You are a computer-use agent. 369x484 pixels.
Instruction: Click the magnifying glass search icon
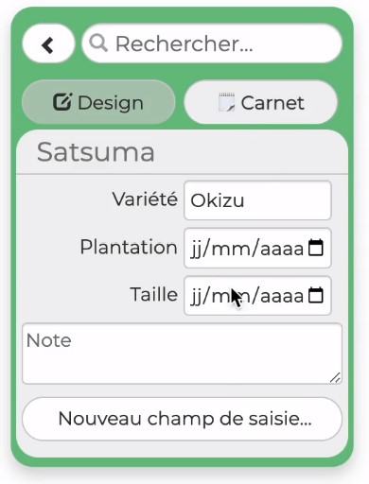98,43
